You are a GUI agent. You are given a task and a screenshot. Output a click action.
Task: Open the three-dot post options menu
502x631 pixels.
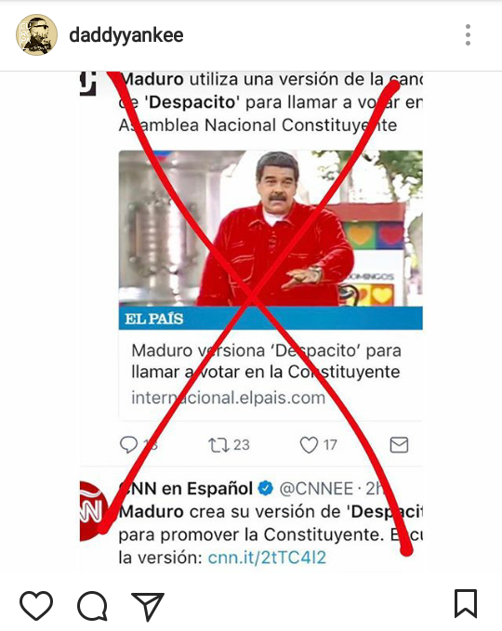coord(468,34)
